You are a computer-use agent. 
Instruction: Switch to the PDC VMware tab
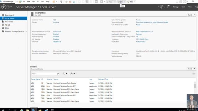pos(121,2)
